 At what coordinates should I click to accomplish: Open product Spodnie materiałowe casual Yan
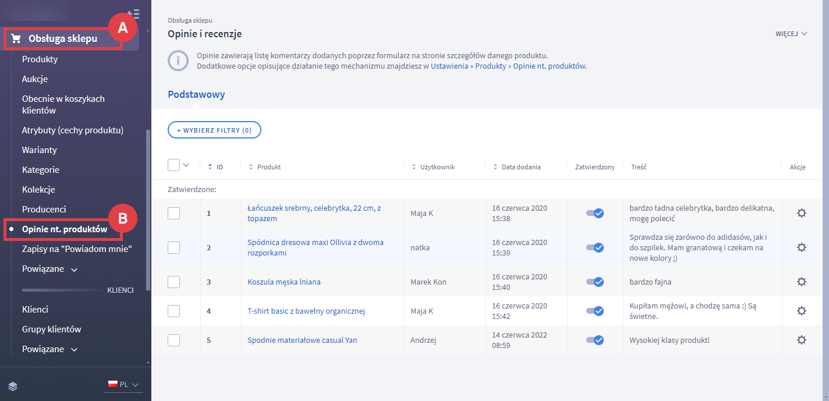[302, 340]
